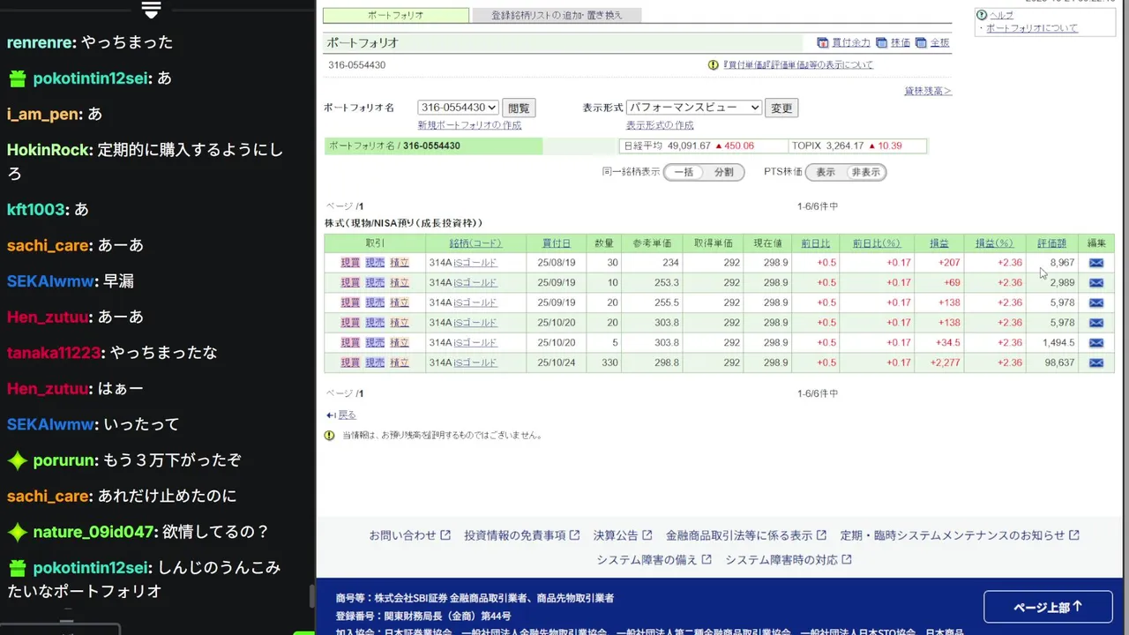Select 一括 for 同一銘柄表示
Viewport: 1129px width, 635px height.
pyautogui.click(x=684, y=172)
